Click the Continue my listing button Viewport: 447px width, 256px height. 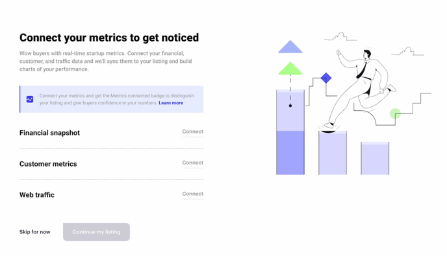click(x=96, y=232)
